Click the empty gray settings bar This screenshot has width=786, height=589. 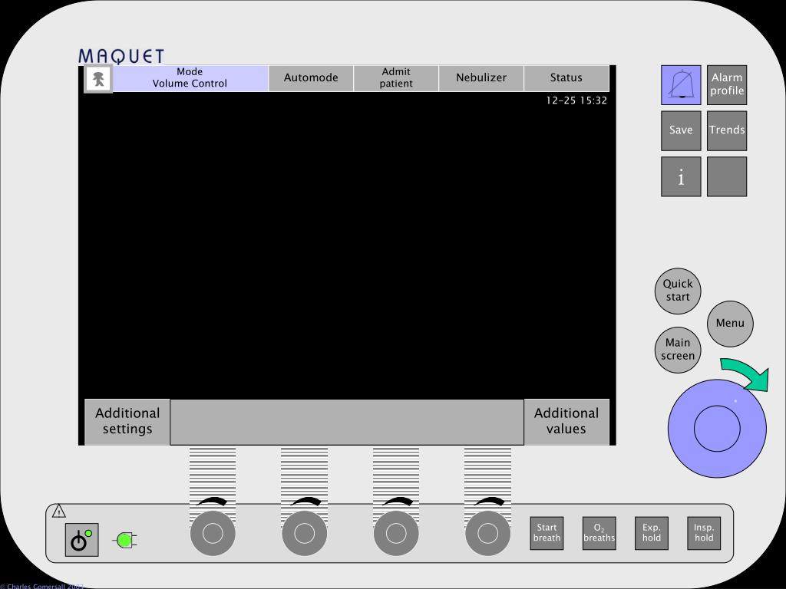pos(347,423)
